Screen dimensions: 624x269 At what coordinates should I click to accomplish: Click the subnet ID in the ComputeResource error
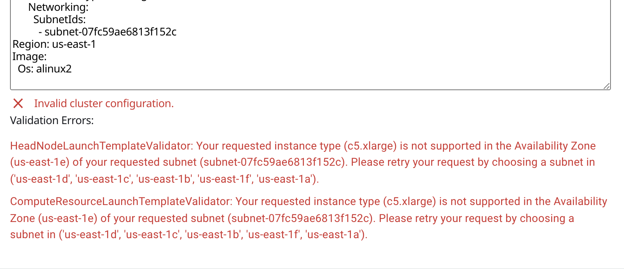point(300,218)
